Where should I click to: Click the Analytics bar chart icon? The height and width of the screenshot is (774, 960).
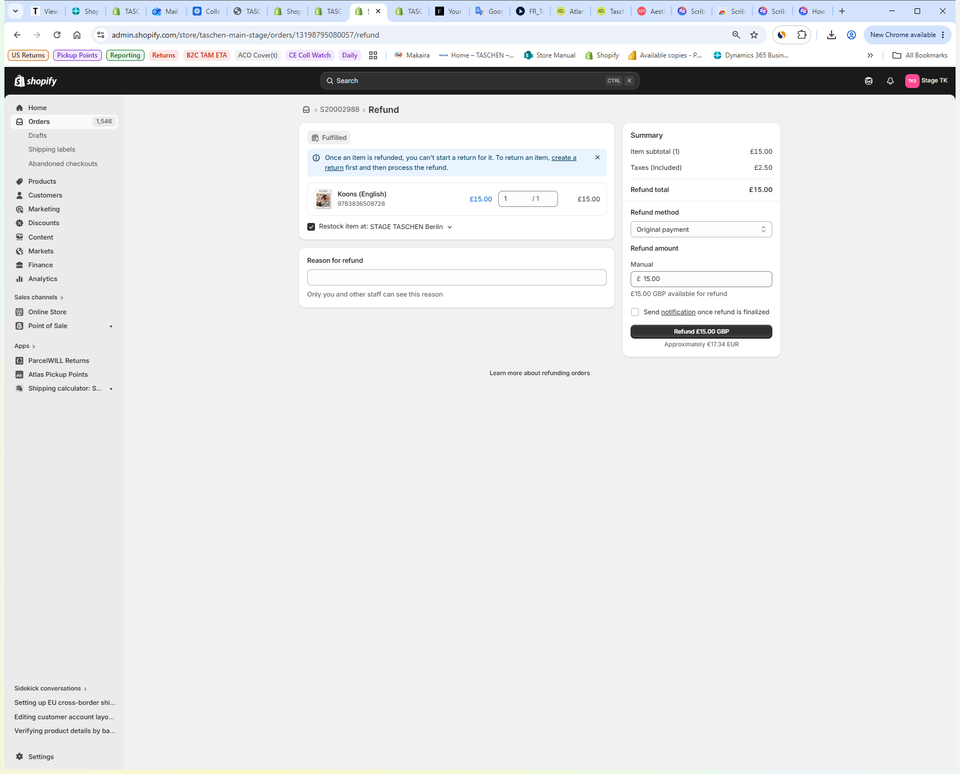(x=19, y=279)
